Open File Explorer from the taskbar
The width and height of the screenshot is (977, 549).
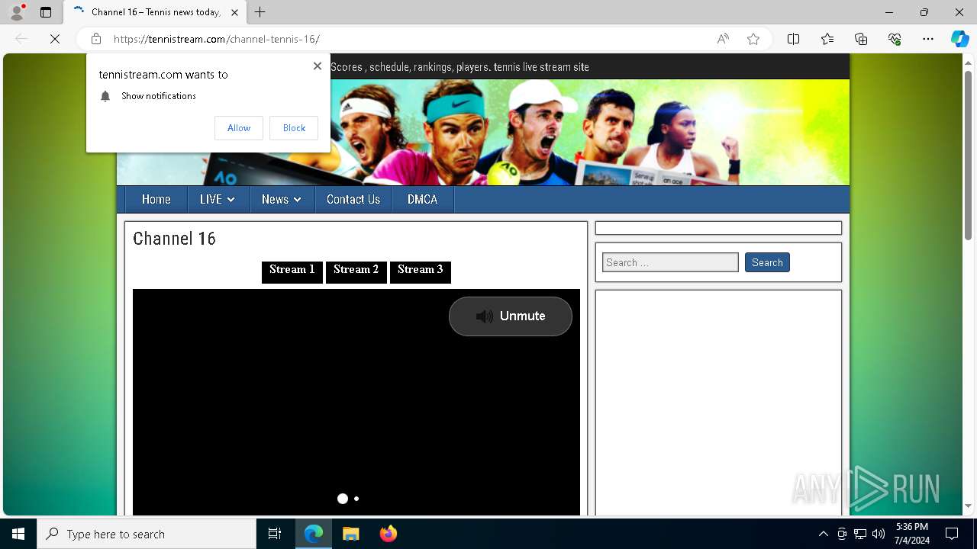click(350, 534)
